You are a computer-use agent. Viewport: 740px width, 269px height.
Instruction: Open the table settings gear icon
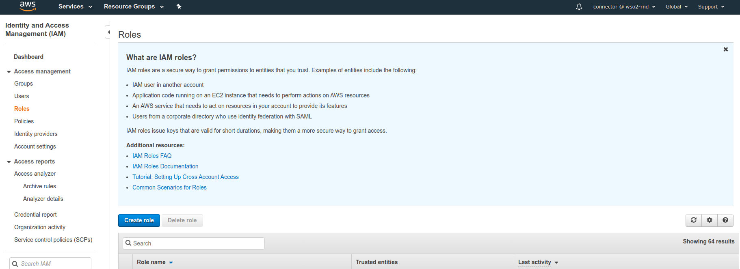pyautogui.click(x=710, y=220)
